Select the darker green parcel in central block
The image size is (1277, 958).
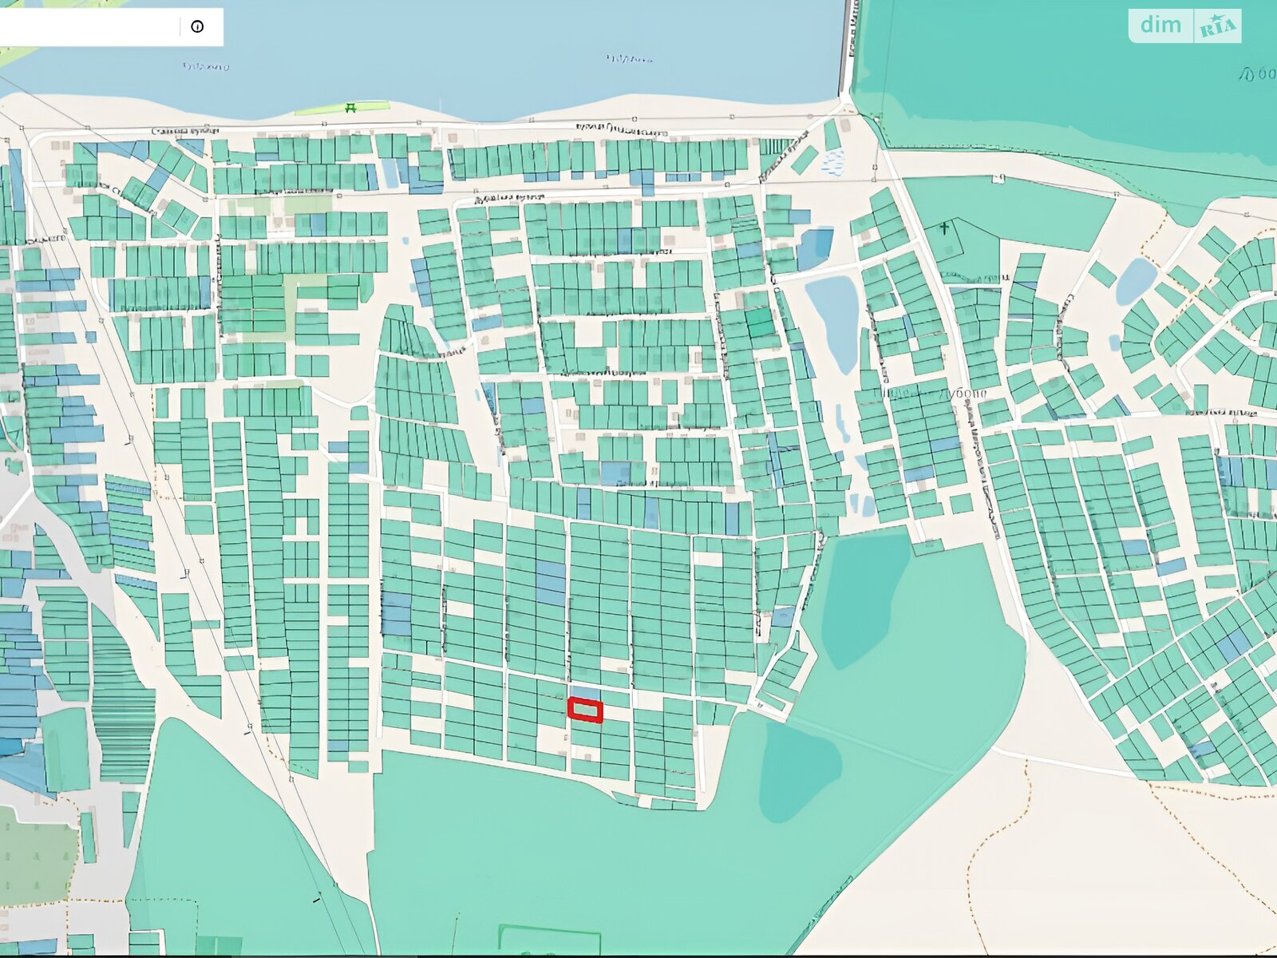point(760,323)
